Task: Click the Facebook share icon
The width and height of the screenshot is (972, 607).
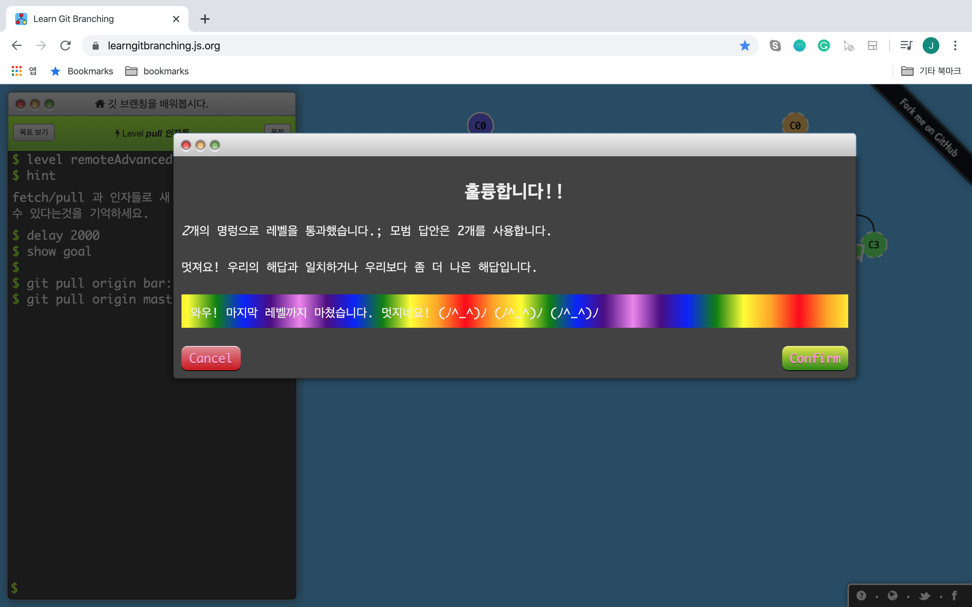Action: (954, 595)
